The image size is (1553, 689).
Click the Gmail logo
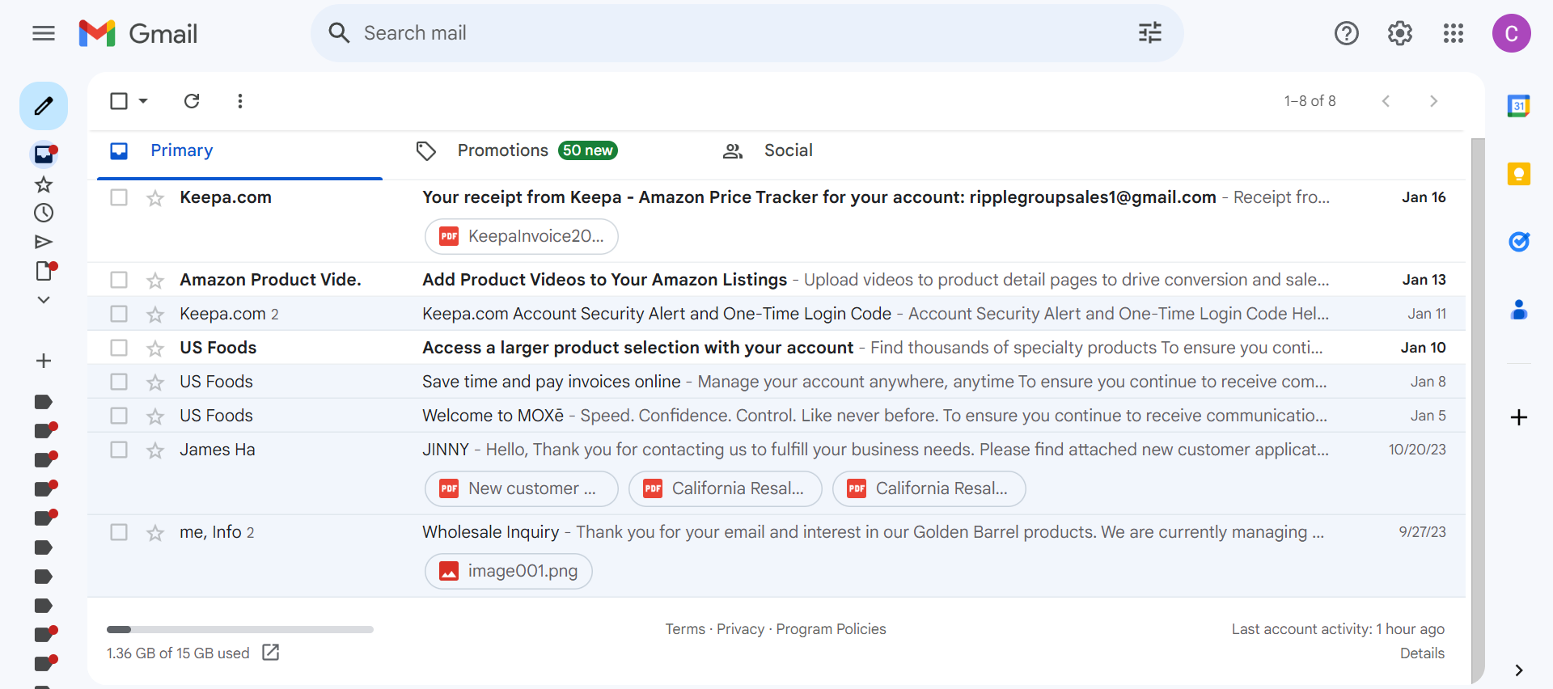click(138, 33)
